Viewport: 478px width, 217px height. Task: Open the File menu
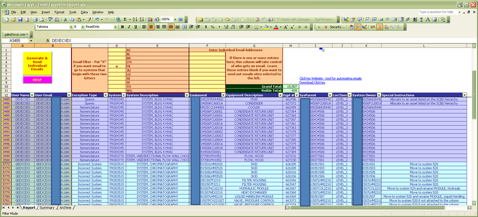pos(13,12)
